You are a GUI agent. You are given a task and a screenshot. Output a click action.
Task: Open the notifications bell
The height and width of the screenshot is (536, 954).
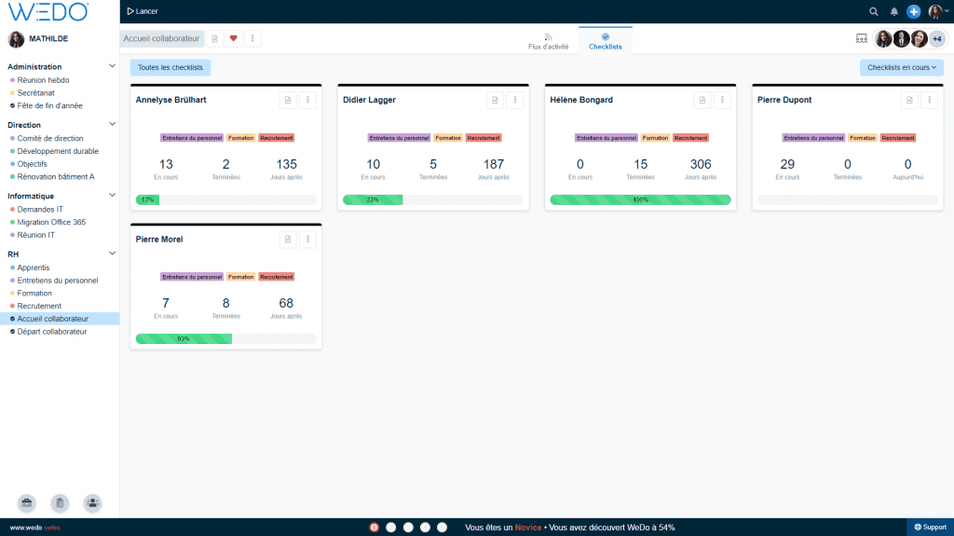click(894, 11)
